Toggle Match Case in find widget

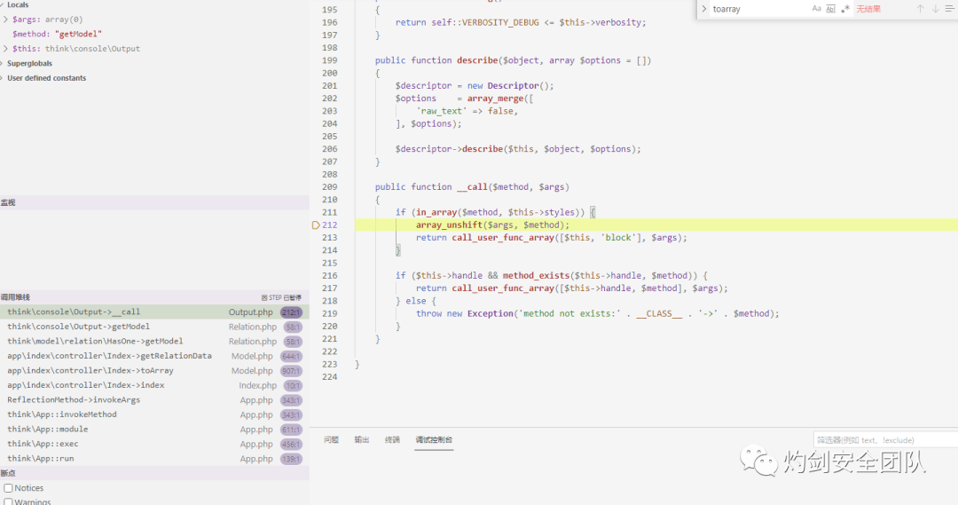(816, 9)
